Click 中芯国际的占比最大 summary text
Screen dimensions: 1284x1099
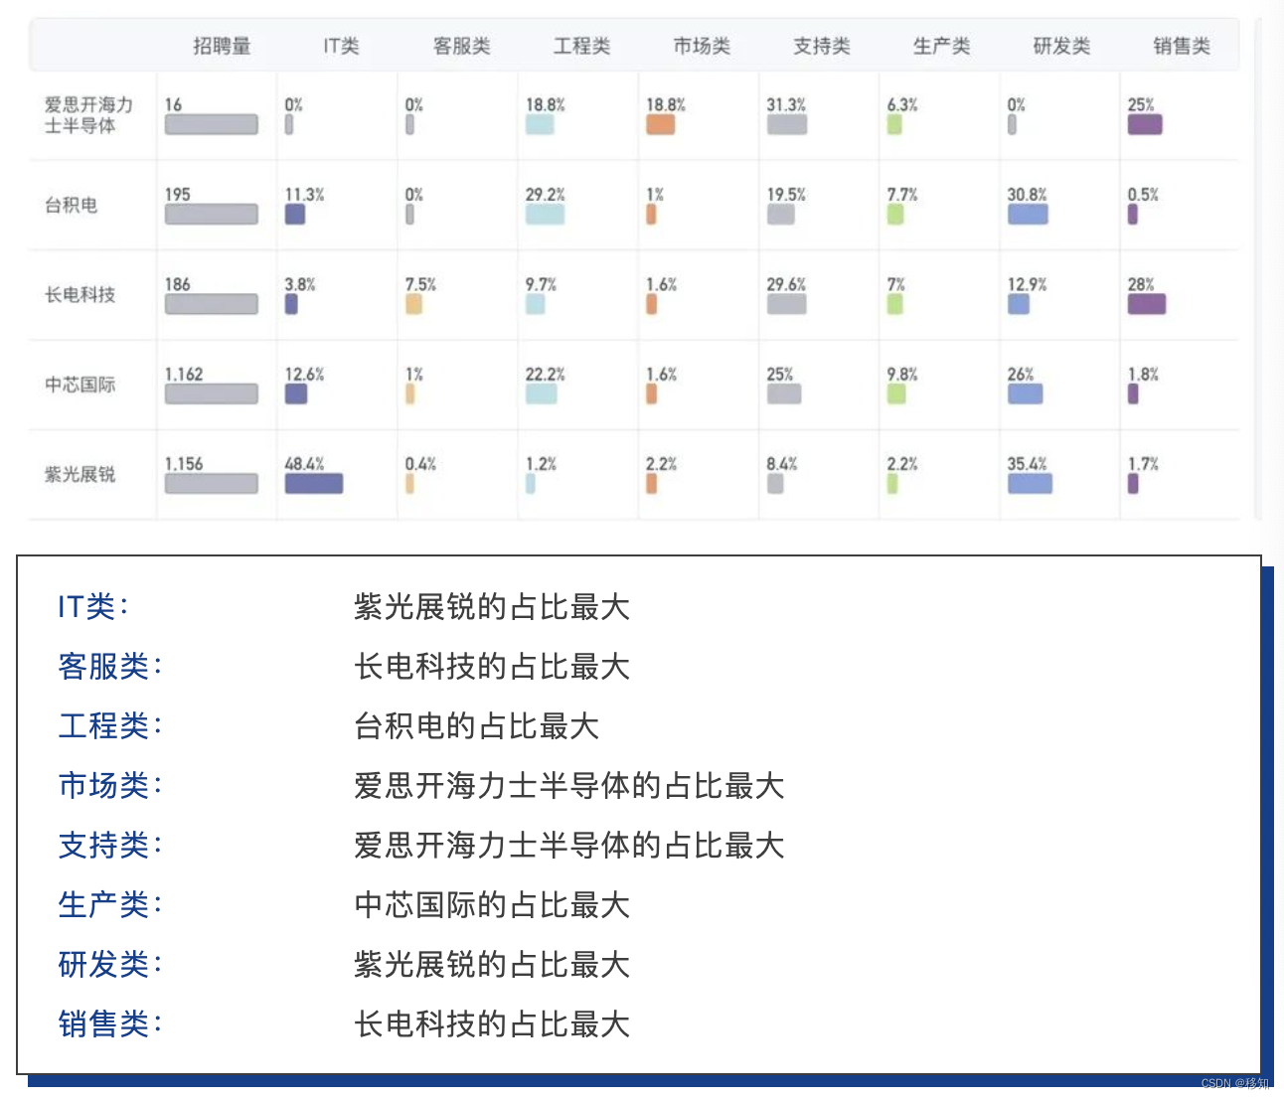point(492,904)
